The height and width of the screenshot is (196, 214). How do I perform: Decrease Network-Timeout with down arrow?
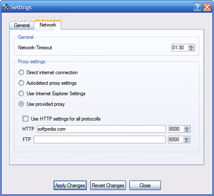[191, 49]
